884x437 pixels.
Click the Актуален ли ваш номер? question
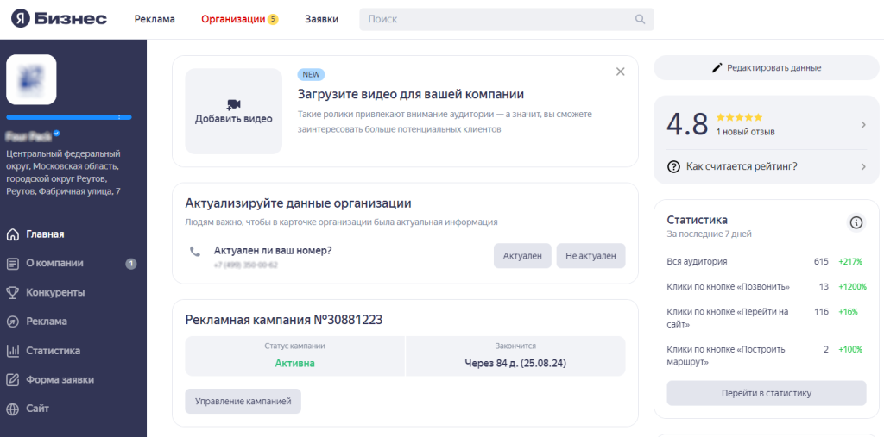[273, 250]
